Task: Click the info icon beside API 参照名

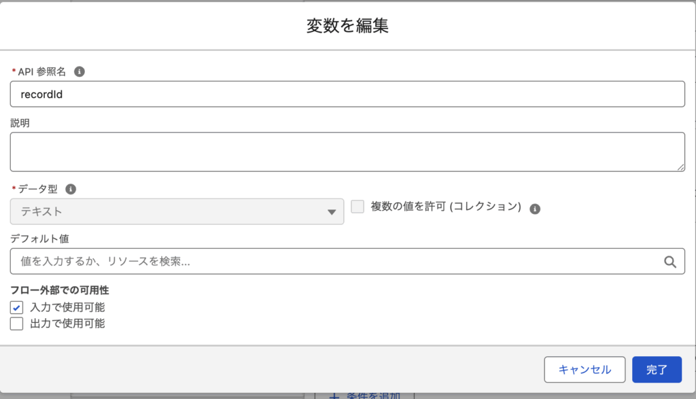Action: tap(80, 71)
